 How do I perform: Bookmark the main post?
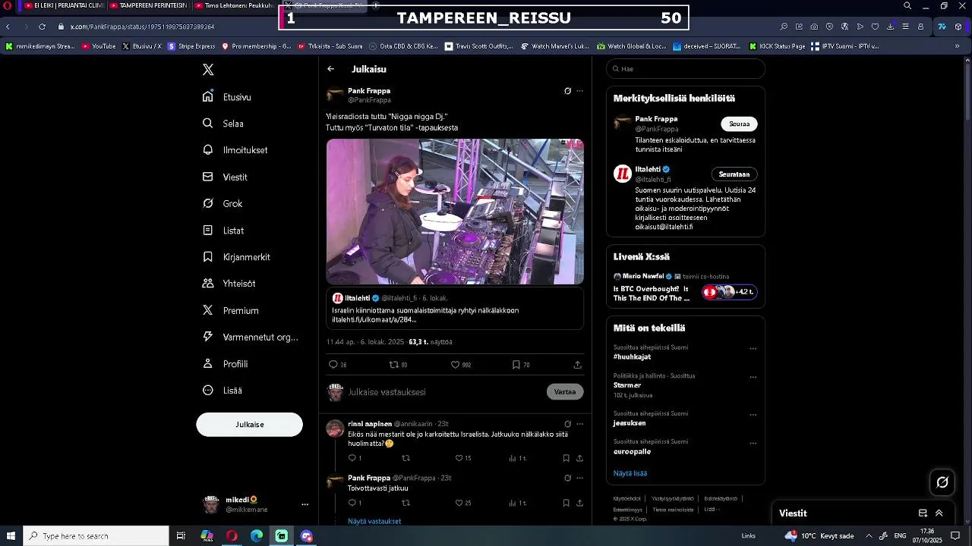(x=516, y=365)
